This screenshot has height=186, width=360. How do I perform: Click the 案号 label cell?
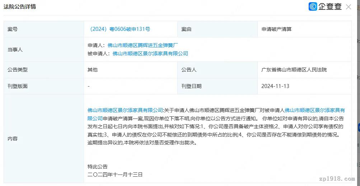coord(13,29)
